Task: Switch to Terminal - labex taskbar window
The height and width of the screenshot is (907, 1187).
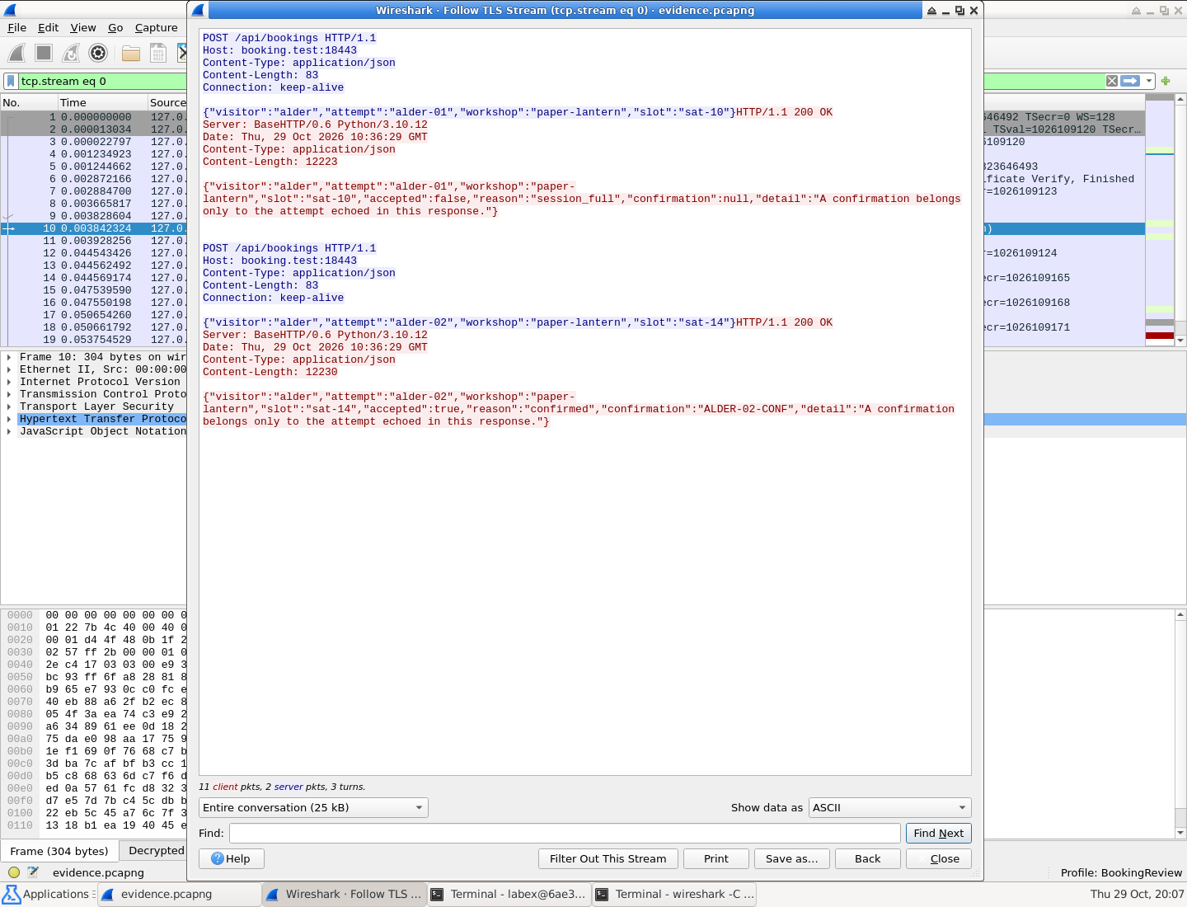Action: point(509,895)
